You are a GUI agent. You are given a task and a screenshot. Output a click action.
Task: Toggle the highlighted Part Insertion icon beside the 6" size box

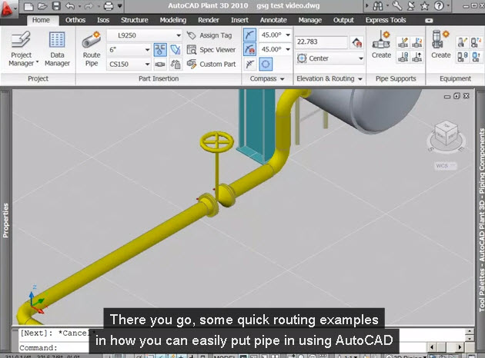pyautogui.click(x=160, y=50)
